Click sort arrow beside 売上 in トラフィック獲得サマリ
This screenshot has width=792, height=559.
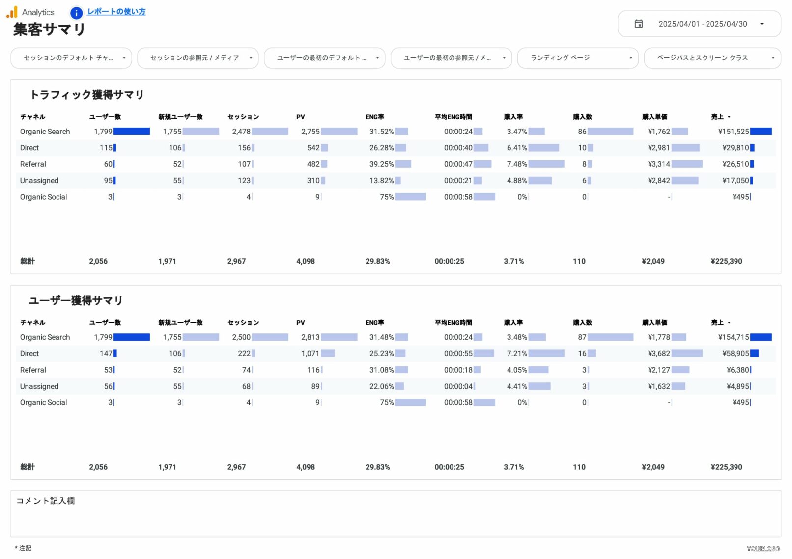[729, 117]
